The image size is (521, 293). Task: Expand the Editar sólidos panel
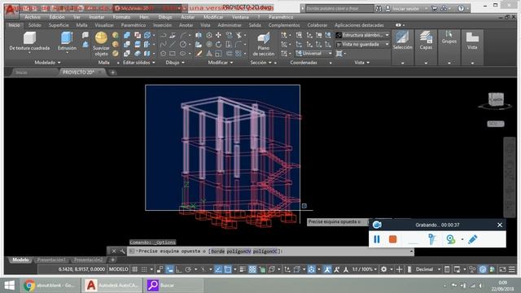139,63
